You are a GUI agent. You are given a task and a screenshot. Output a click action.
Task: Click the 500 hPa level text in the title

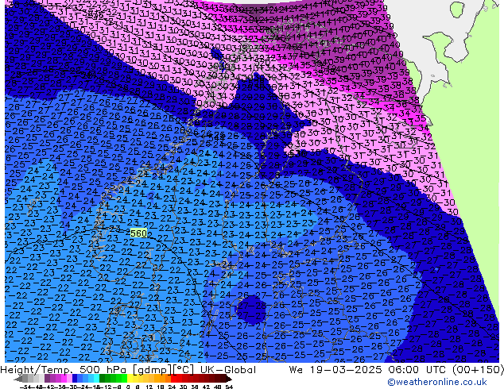click(x=101, y=370)
